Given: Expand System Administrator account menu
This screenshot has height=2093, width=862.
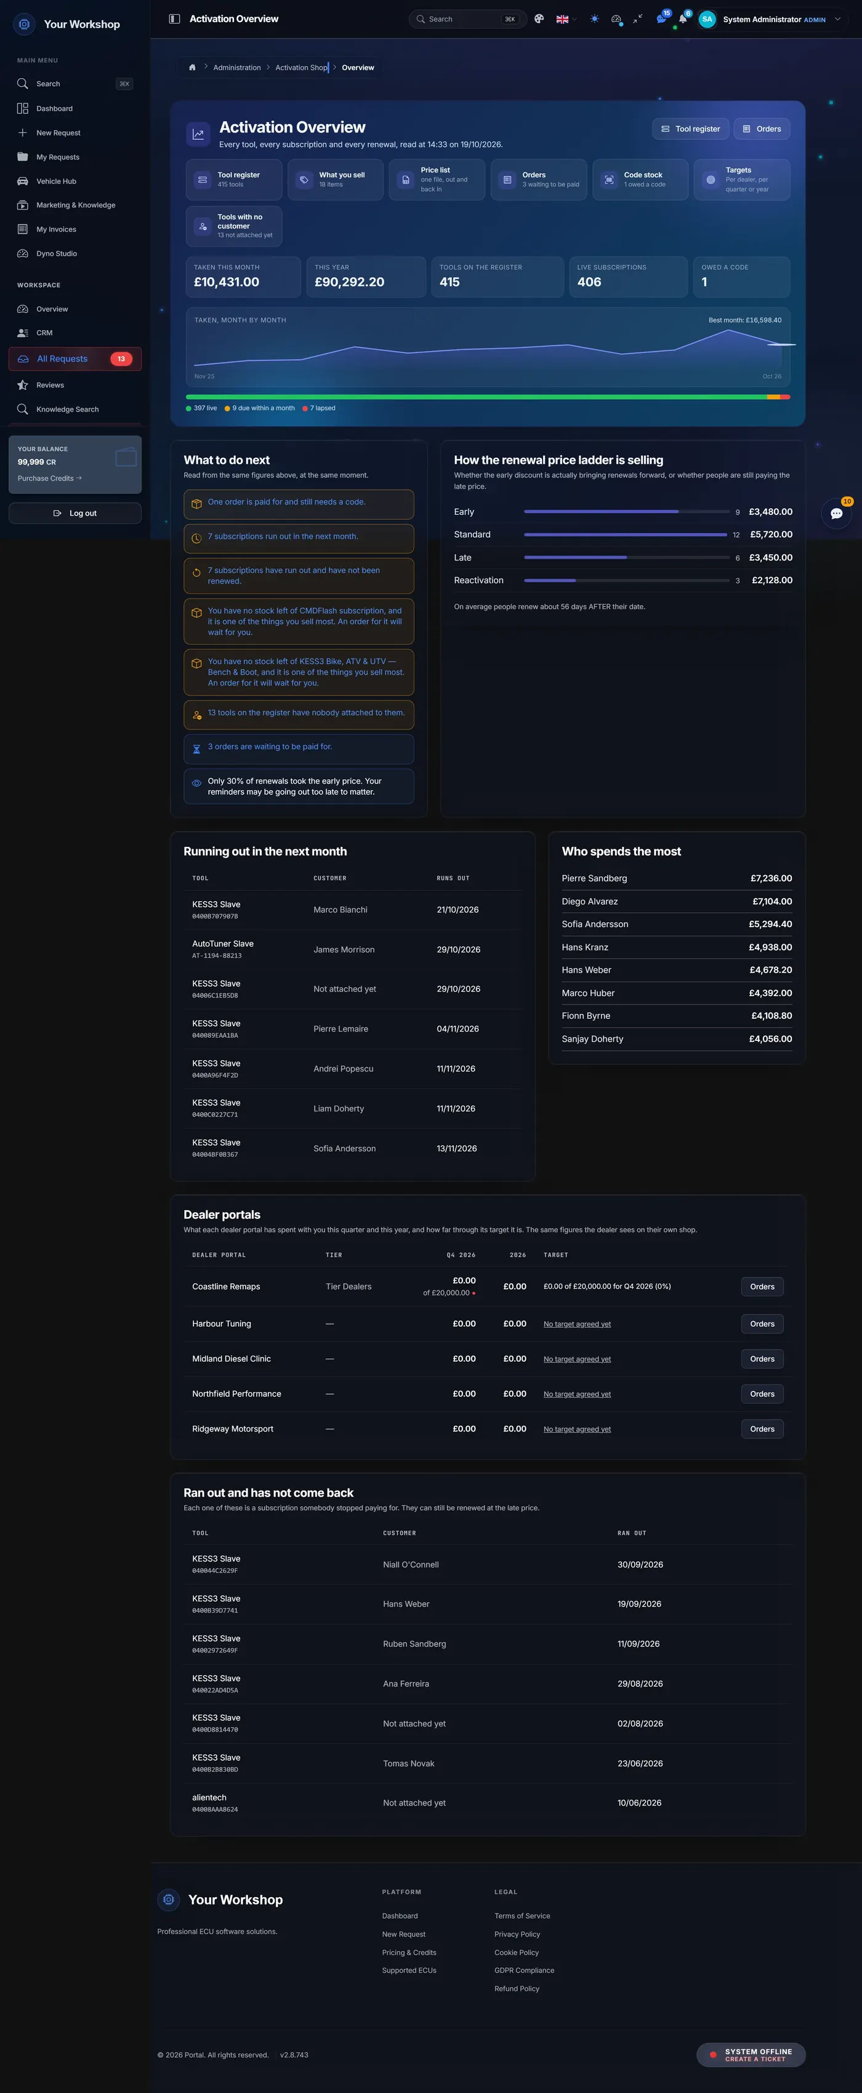Looking at the screenshot, I should 770,18.
